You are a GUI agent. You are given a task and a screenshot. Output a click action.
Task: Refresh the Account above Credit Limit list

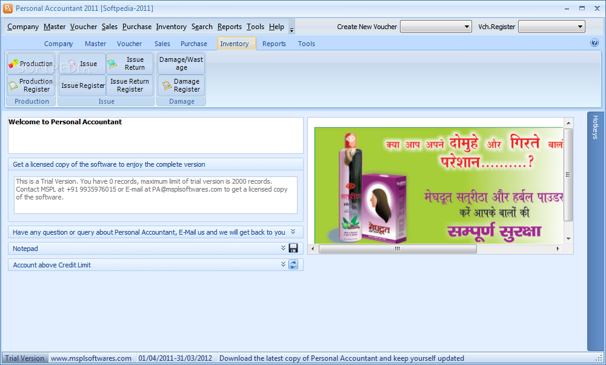pyautogui.click(x=293, y=264)
